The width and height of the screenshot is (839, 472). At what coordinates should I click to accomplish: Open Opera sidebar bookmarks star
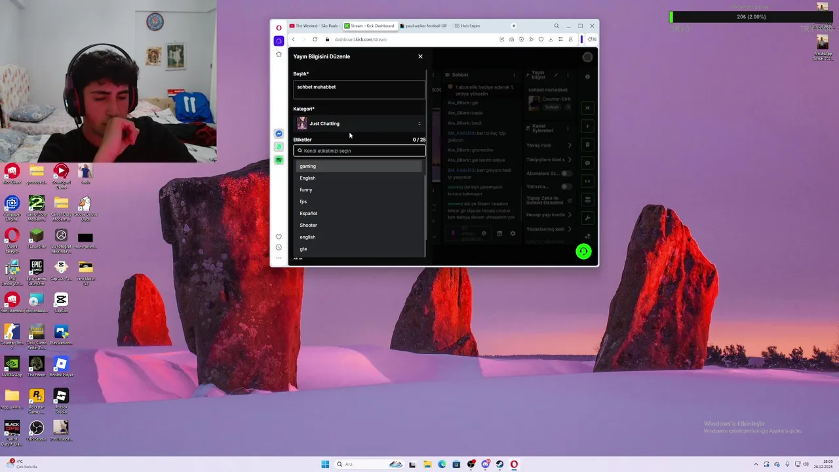[x=279, y=54]
